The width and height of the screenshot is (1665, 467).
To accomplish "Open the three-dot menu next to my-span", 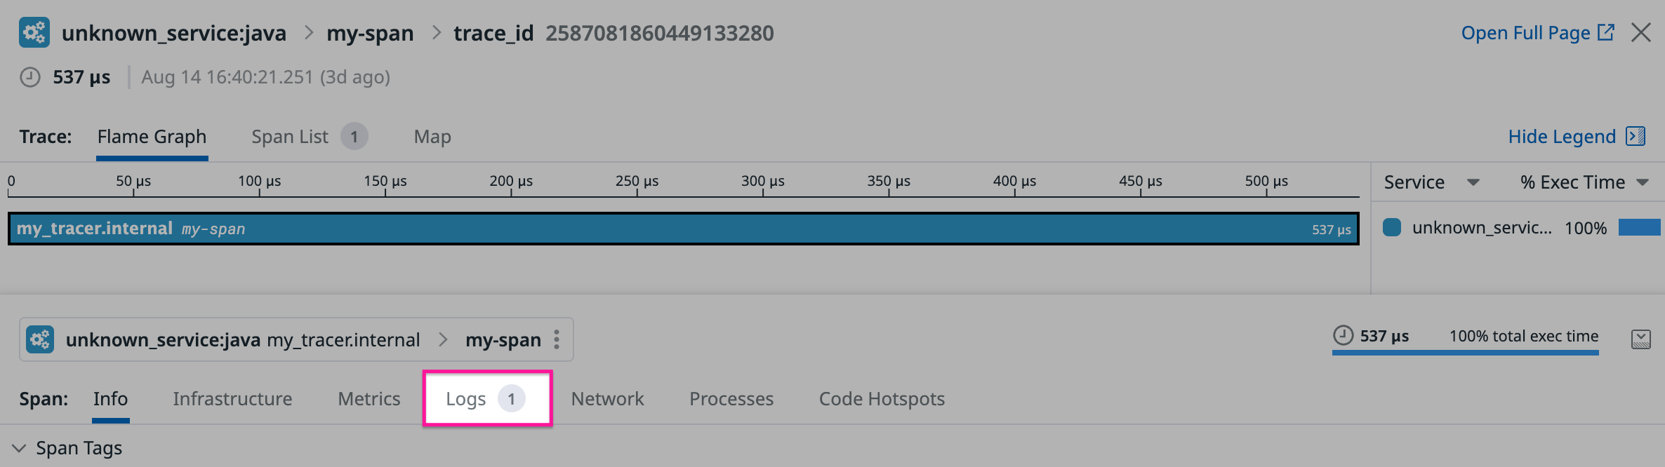I will (557, 339).
